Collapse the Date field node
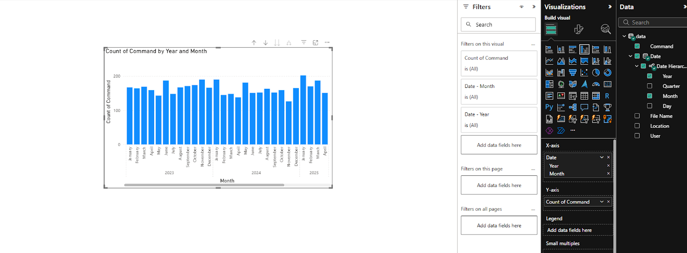 point(630,56)
